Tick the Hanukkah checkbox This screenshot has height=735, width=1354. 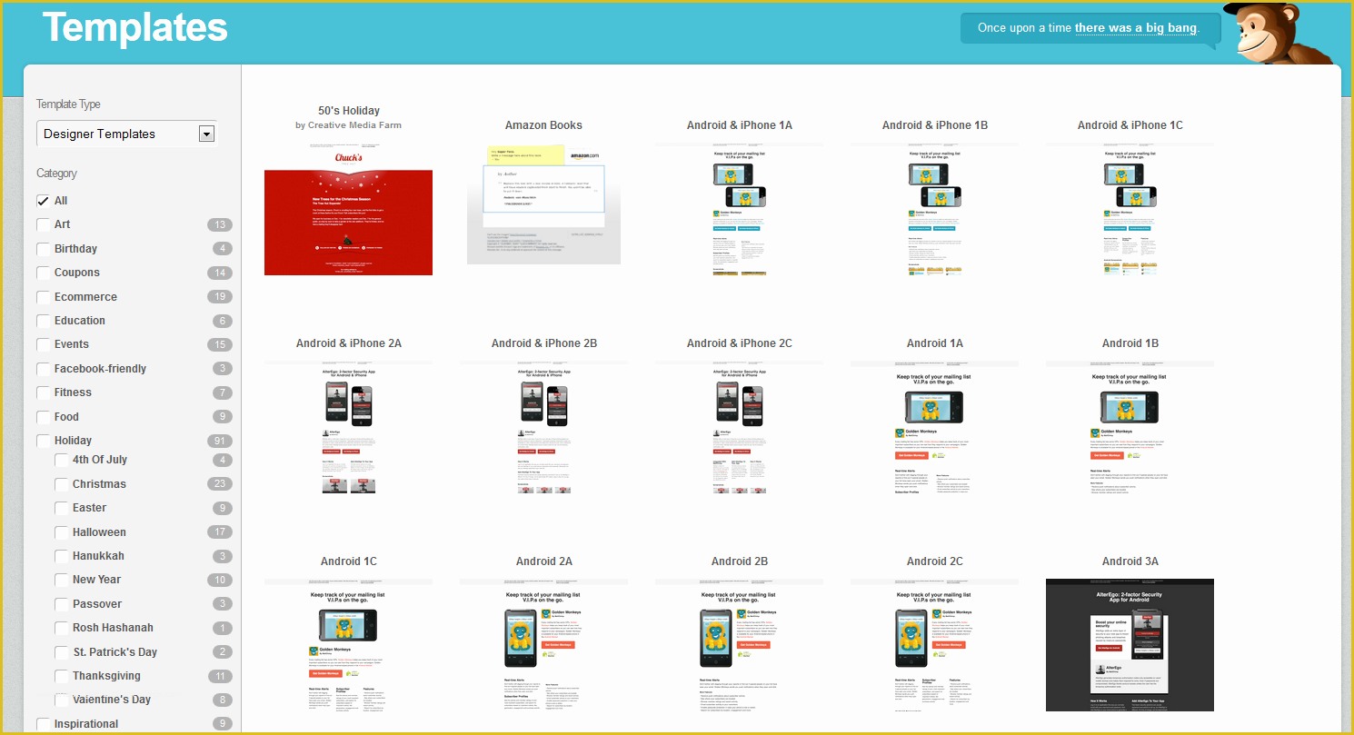(x=61, y=556)
